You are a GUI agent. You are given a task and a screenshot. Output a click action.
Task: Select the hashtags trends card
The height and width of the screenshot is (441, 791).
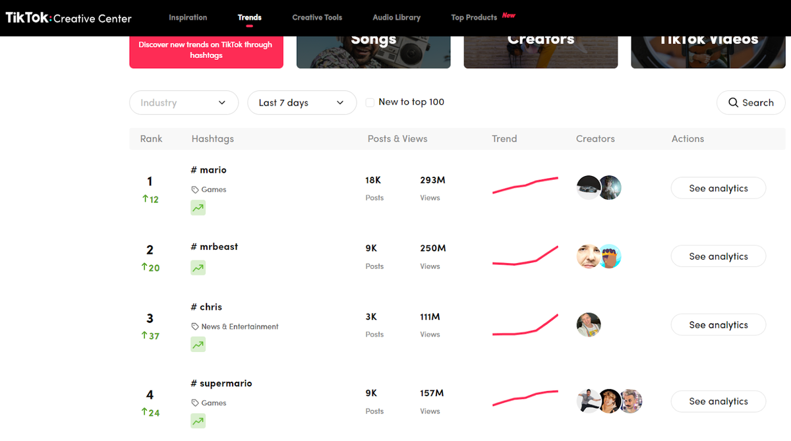point(206,52)
